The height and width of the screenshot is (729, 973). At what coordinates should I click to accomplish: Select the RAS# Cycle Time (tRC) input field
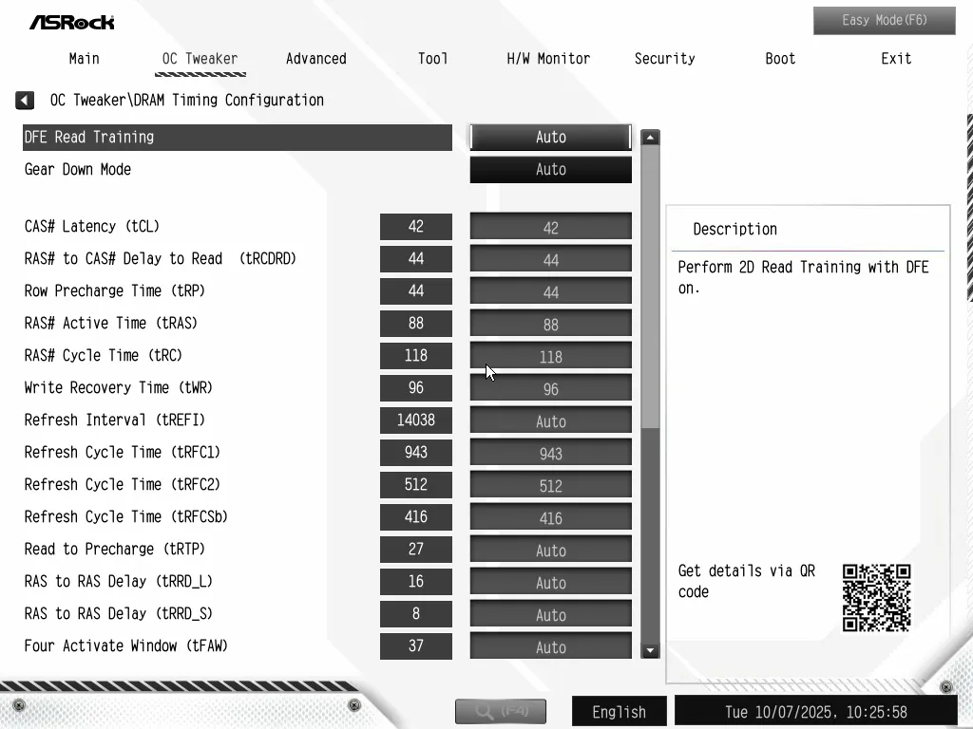[x=550, y=356]
